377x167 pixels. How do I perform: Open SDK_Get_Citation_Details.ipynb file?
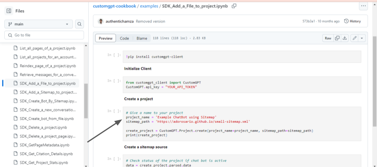46,154
